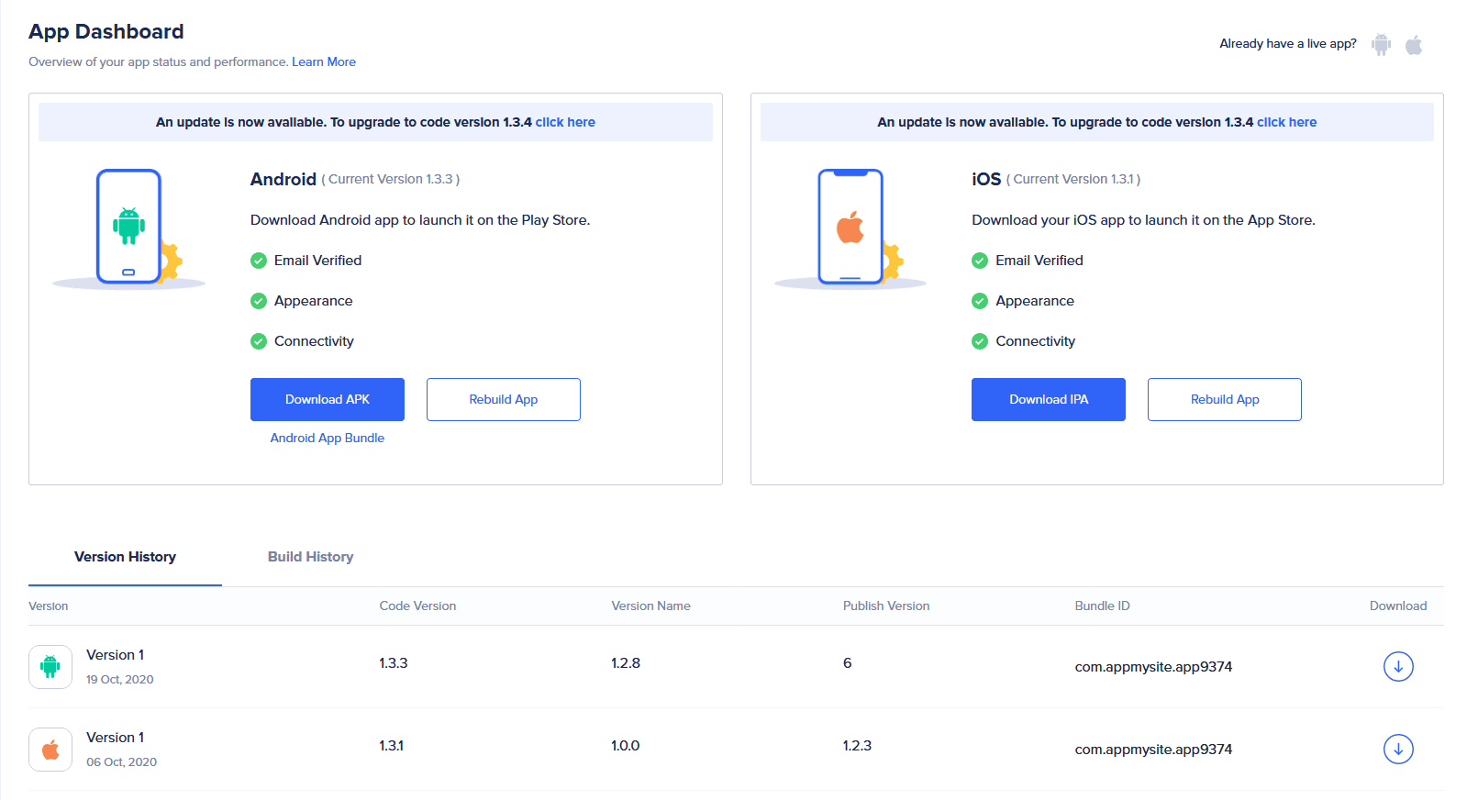
Task: Click version name 1.0.0 cell
Action: point(626,745)
